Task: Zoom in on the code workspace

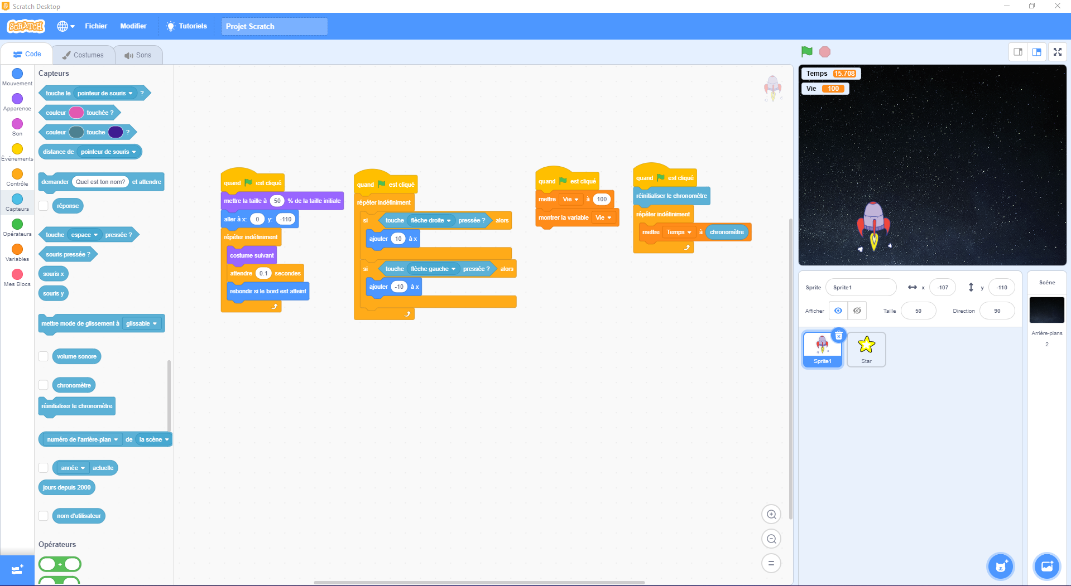Action: 771,515
